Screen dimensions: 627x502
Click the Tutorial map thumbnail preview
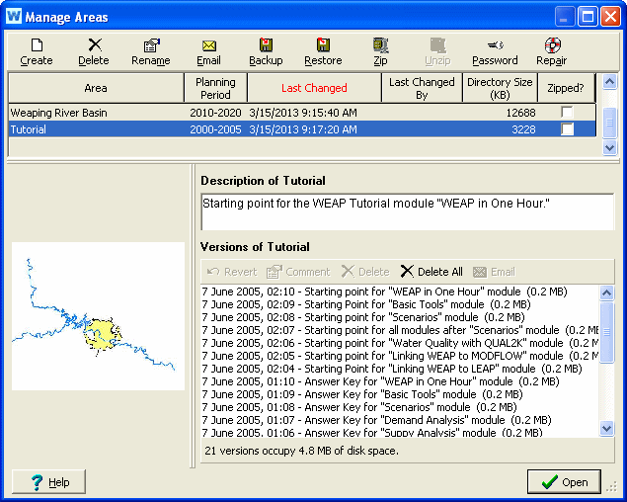98,316
